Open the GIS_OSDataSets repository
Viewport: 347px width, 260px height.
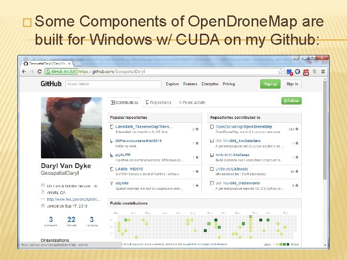[238, 183]
